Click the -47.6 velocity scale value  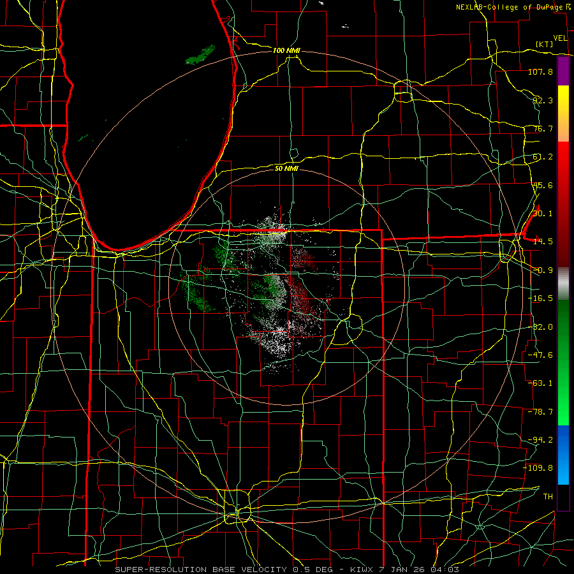[540, 355]
